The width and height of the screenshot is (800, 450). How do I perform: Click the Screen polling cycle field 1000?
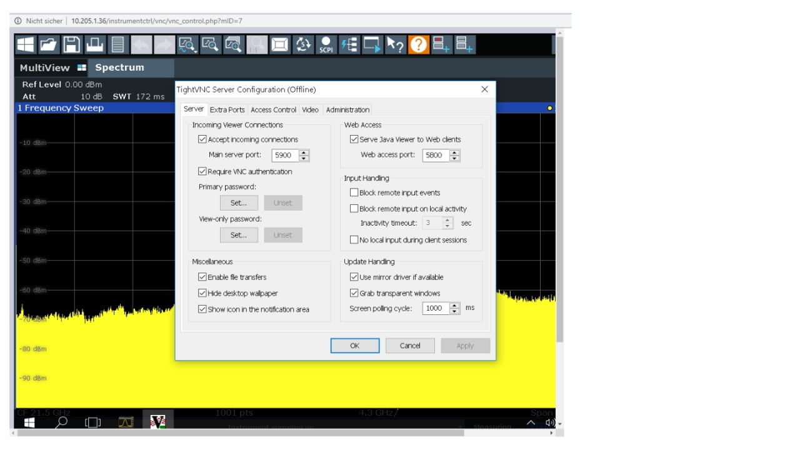[436, 308]
